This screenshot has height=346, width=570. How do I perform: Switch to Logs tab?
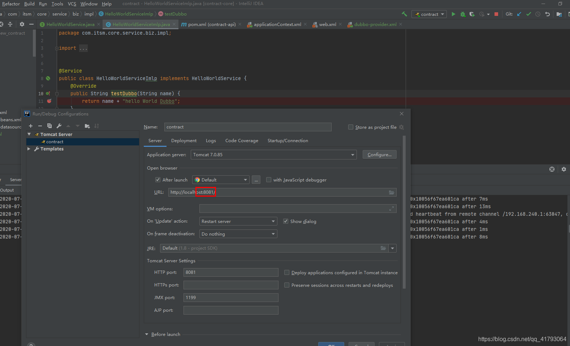coord(211,141)
